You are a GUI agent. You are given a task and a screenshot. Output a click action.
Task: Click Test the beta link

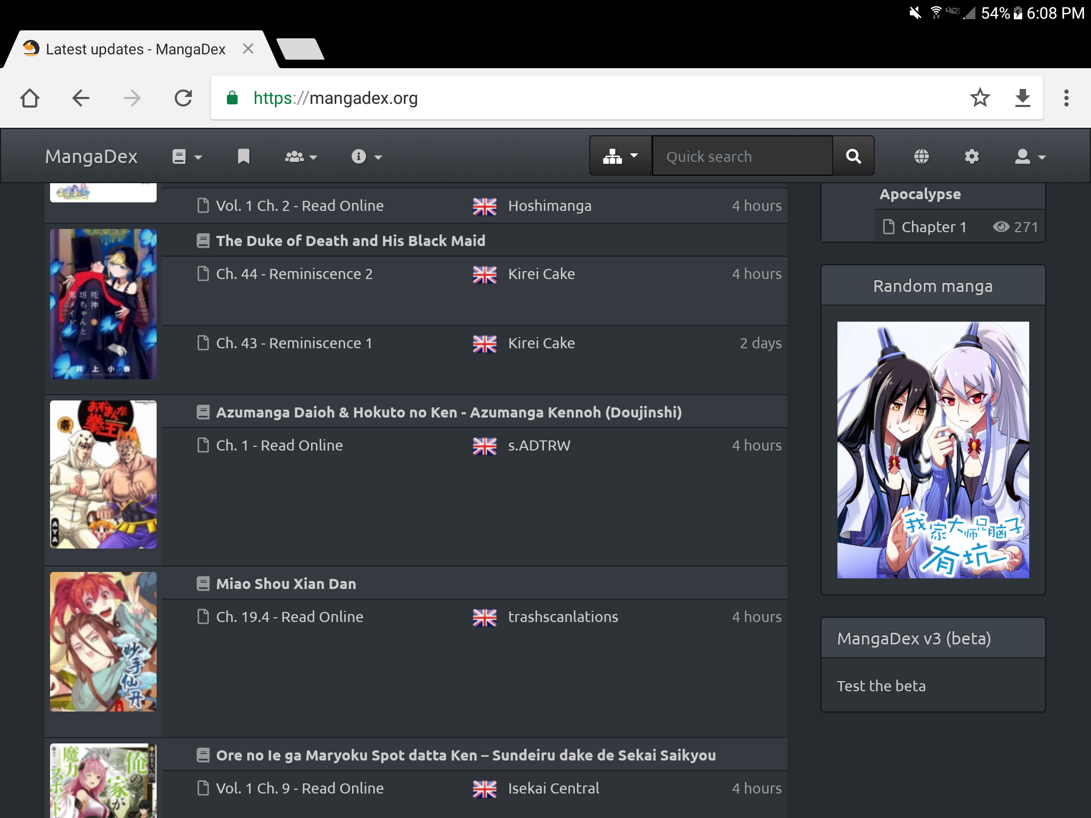(x=881, y=686)
